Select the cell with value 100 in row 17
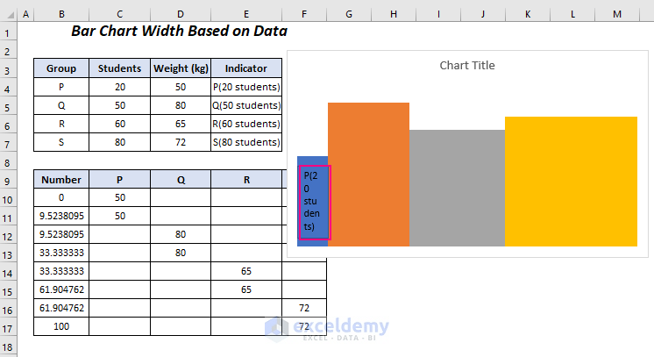The width and height of the screenshot is (654, 357). 61,326
